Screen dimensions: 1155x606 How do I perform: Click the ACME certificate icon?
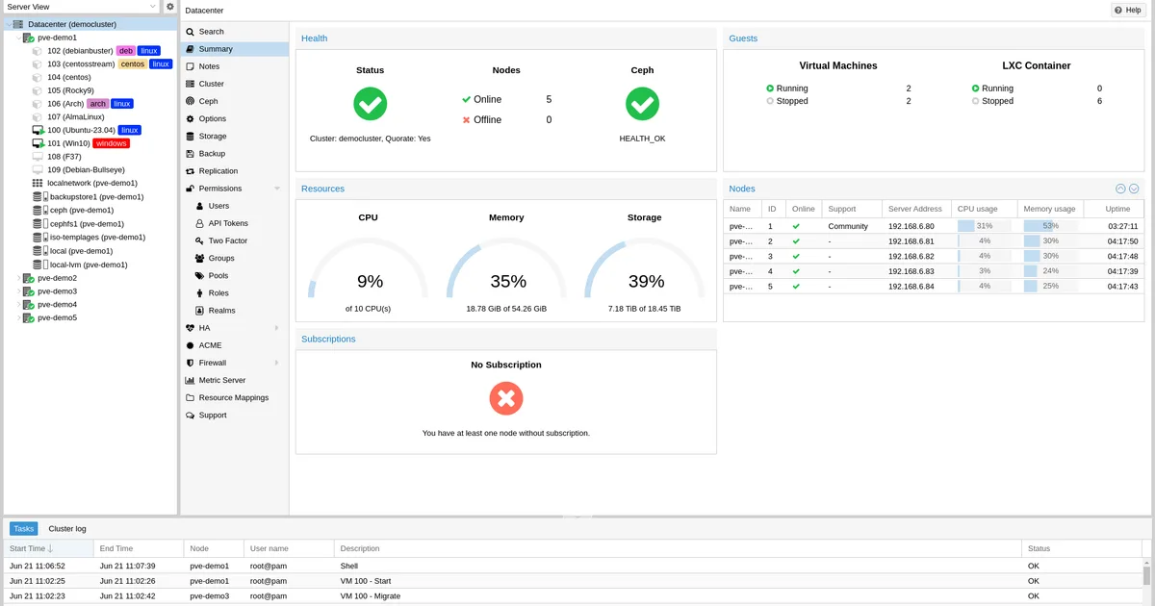tap(191, 345)
